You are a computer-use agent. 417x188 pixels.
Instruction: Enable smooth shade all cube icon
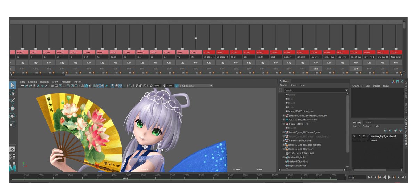pyautogui.click(x=86, y=86)
